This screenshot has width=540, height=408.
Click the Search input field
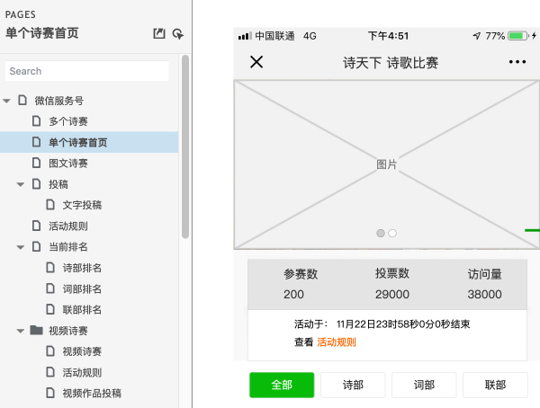tap(87, 71)
